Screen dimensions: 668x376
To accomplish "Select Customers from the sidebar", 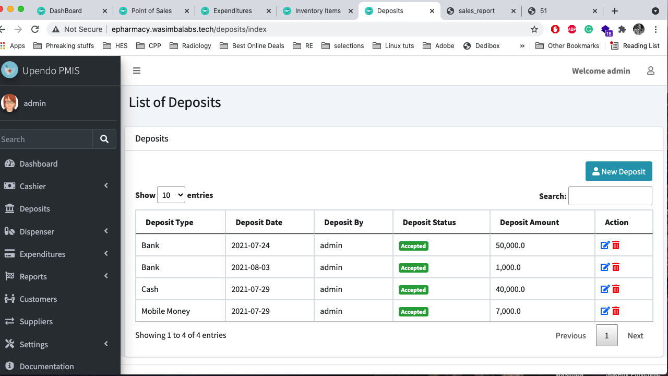I will [39, 299].
